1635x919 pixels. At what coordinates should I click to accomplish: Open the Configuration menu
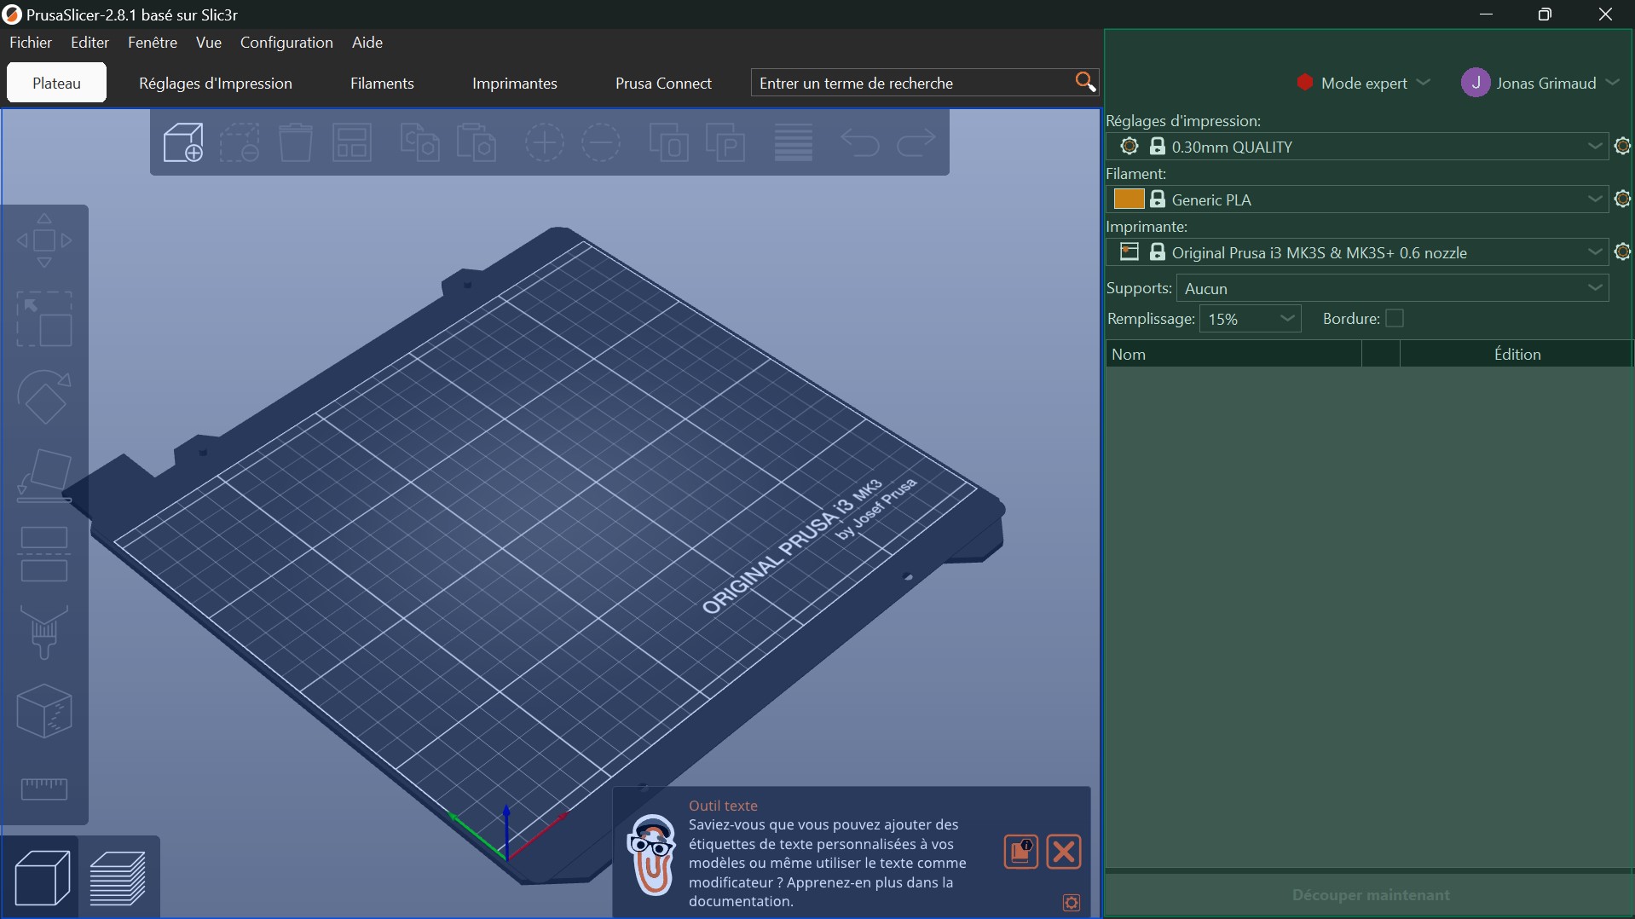(286, 43)
